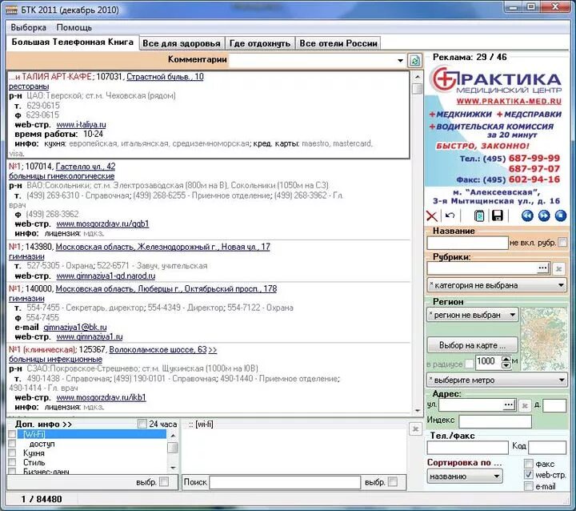Toggle the 'выбр.' checkbox under Доп. инфо list

[164, 481]
